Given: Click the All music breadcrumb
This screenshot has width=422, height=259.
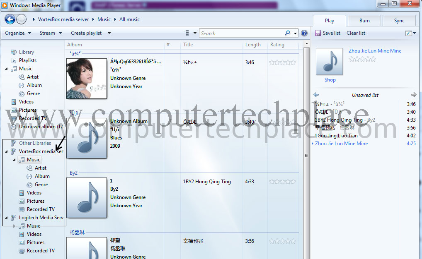Looking at the screenshot, I should [x=129, y=19].
